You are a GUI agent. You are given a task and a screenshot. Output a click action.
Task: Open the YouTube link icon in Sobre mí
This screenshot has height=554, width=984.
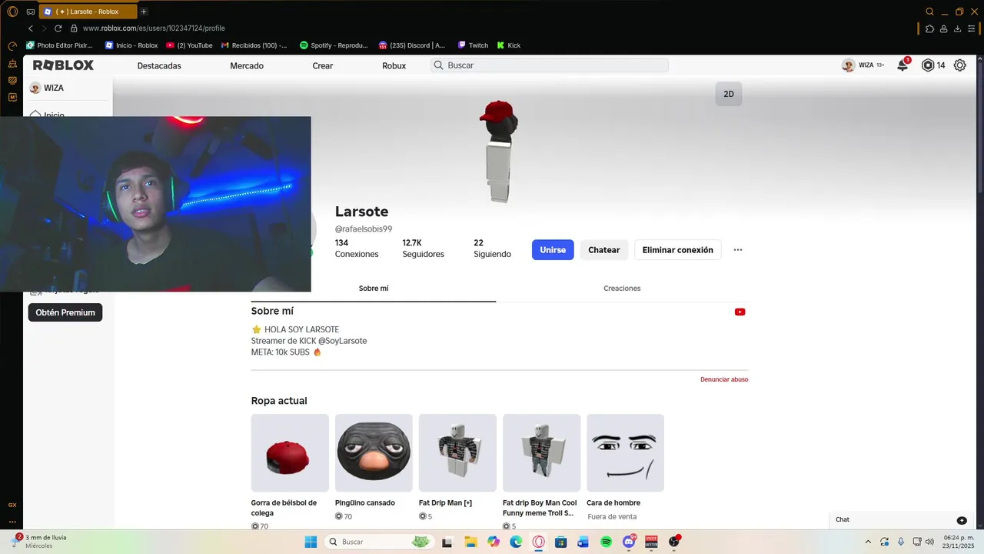[740, 312]
